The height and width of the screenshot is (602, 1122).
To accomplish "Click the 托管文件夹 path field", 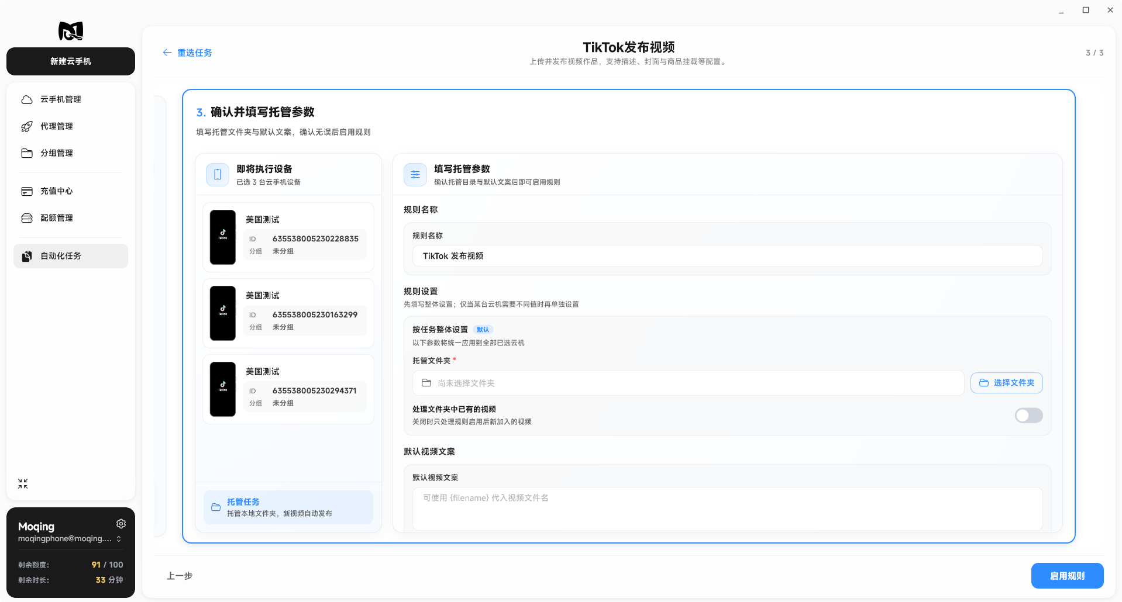I will pyautogui.click(x=689, y=383).
